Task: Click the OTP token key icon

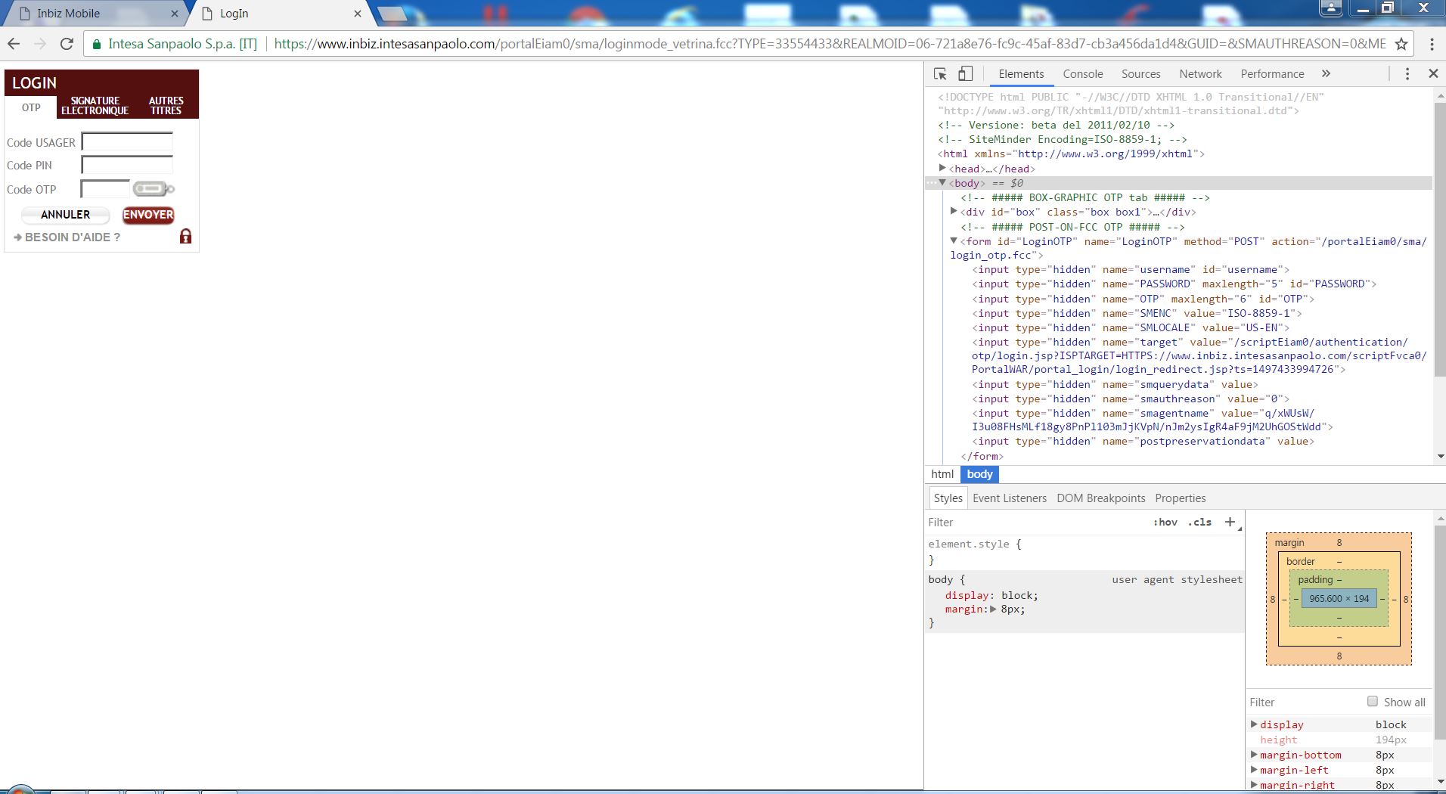Action: [154, 188]
